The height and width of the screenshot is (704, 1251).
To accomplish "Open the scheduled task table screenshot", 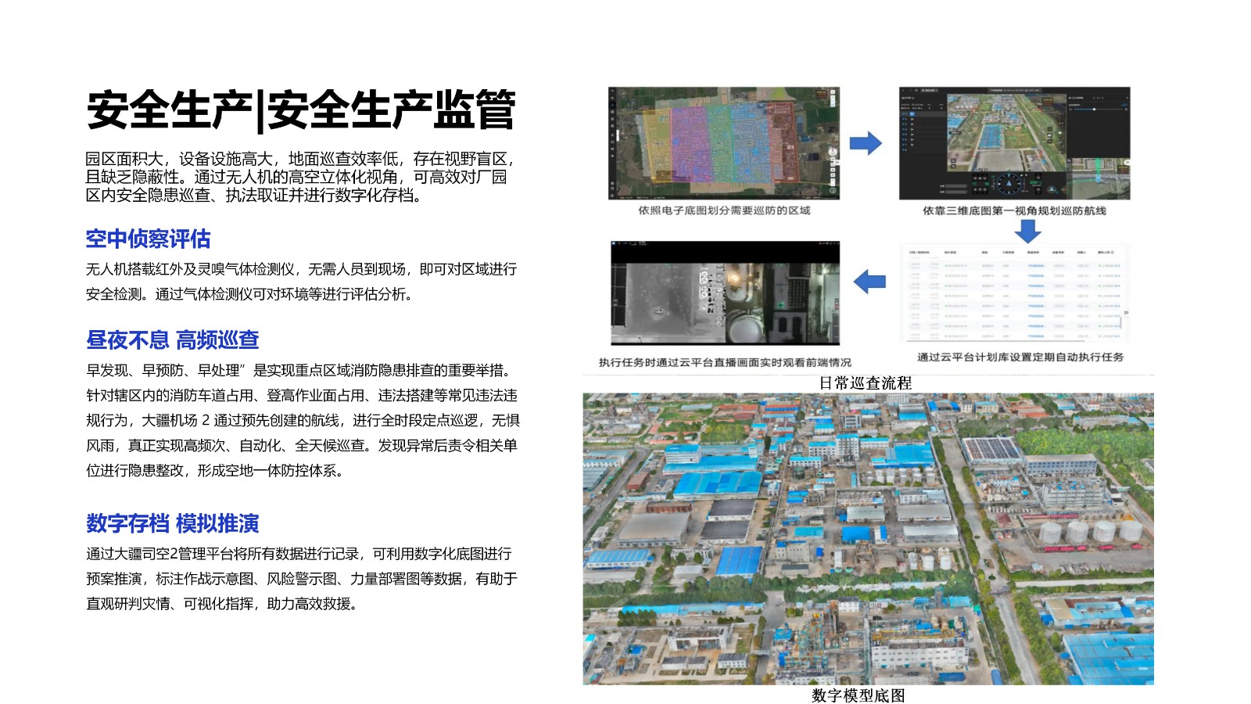I will click(x=1014, y=293).
